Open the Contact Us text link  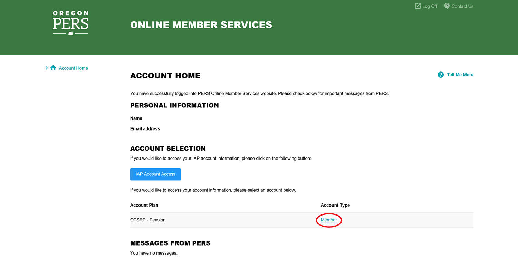(462, 6)
